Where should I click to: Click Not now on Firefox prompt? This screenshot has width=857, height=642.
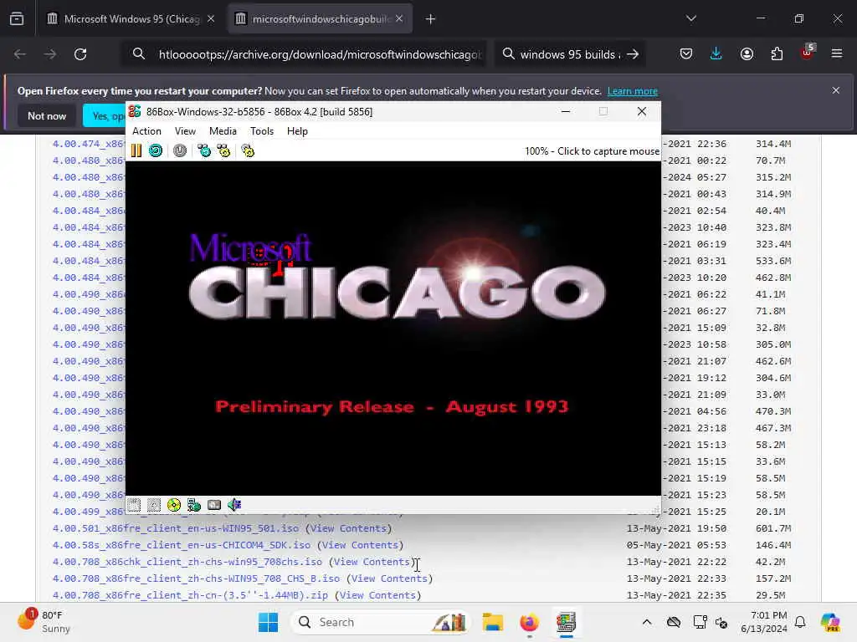[47, 115]
